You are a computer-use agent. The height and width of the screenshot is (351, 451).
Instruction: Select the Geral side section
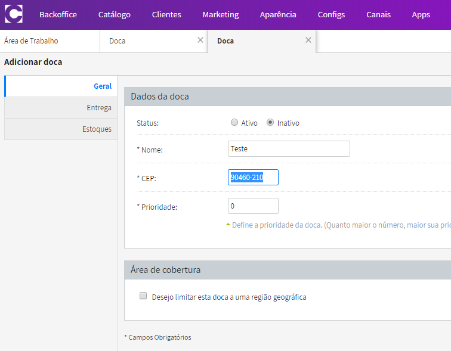pos(61,86)
